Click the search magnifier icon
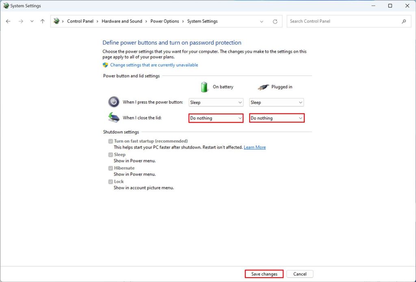The image size is (416, 282). point(404,21)
